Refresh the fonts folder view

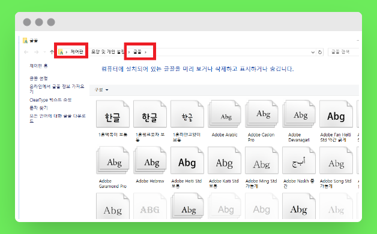320,52
